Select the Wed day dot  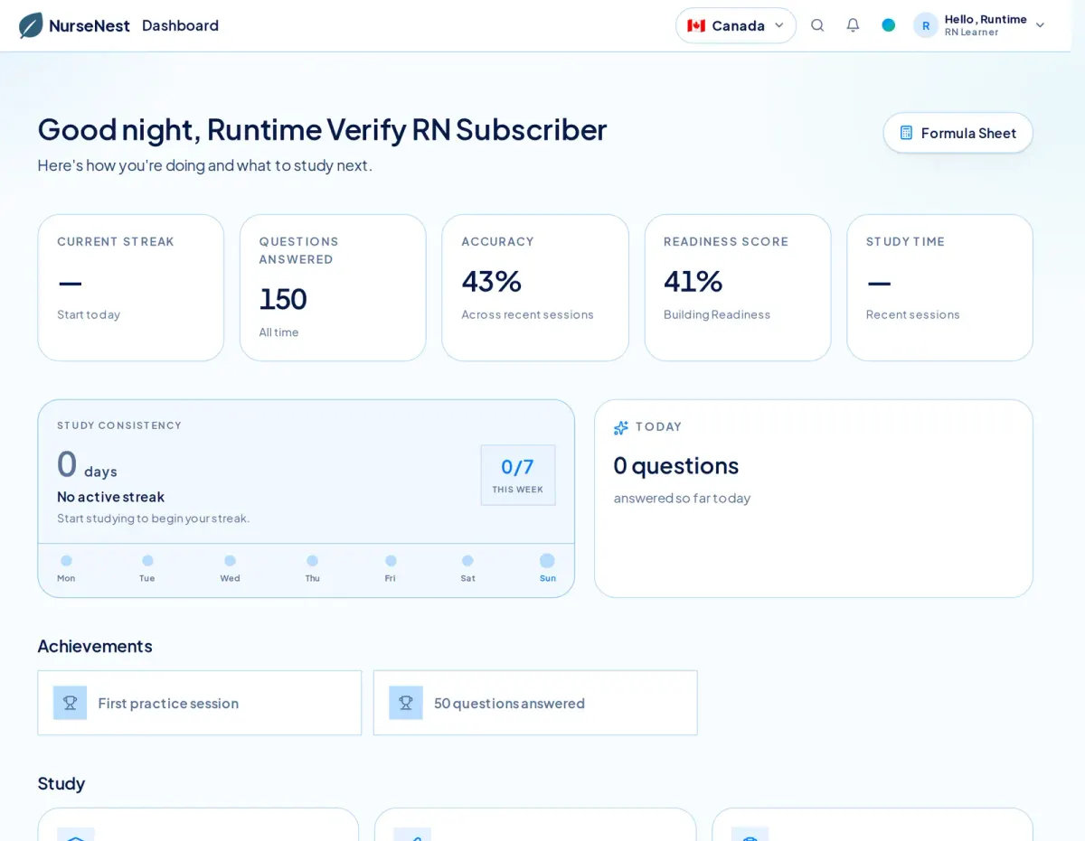[x=230, y=561]
